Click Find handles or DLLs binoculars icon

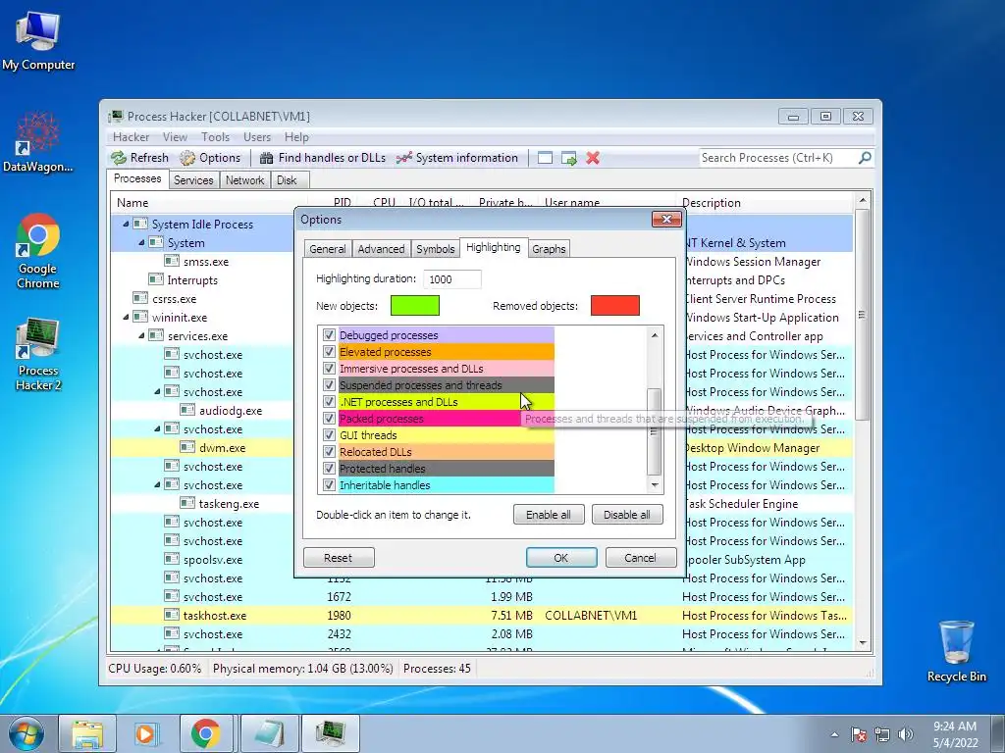[266, 158]
